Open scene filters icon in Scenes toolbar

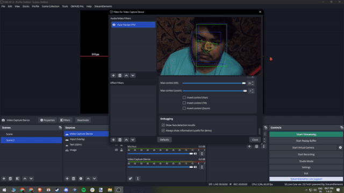coord(18,179)
